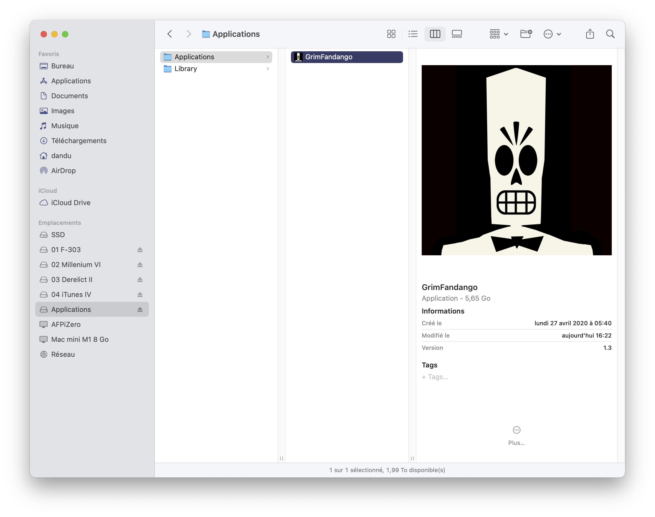
Task: Select the Library folder
Action: [216, 69]
